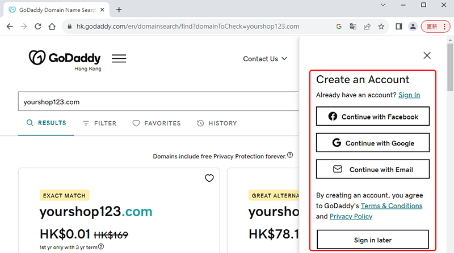Switch to the HISTORY tab

[217, 123]
